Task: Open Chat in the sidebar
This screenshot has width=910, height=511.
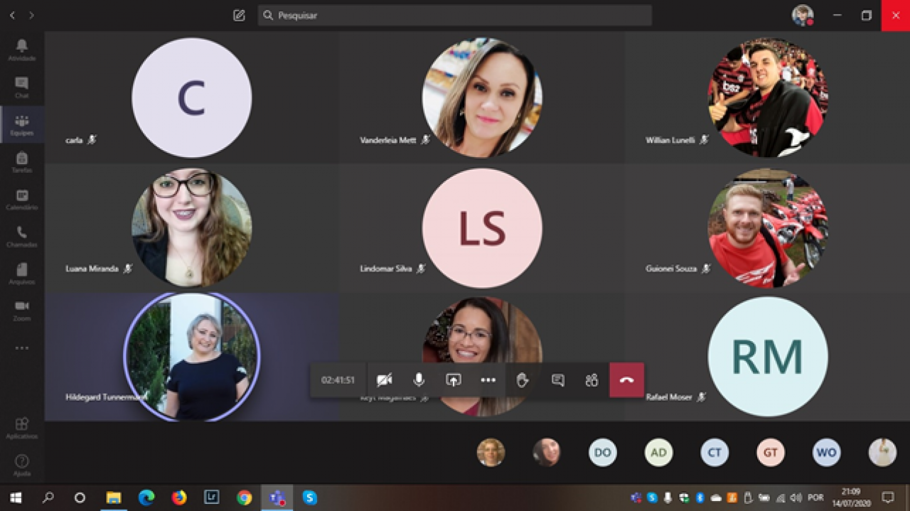Action: 22,85
